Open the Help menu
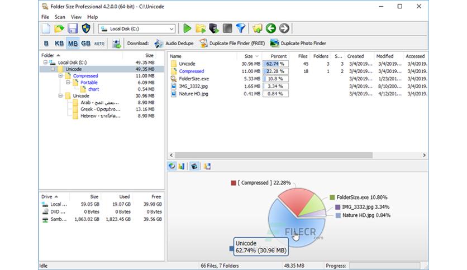Image resolution: width=467 pixels, height=270 pixels. pyautogui.click(x=92, y=17)
